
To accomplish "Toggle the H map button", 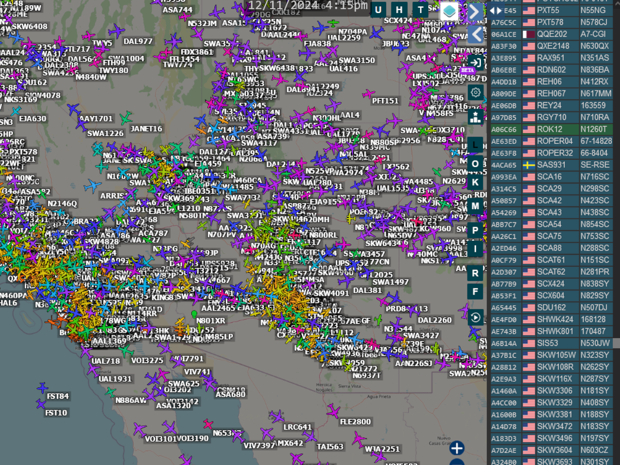I will (x=399, y=10).
